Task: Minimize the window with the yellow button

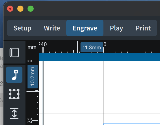Action: tap(20, 9)
